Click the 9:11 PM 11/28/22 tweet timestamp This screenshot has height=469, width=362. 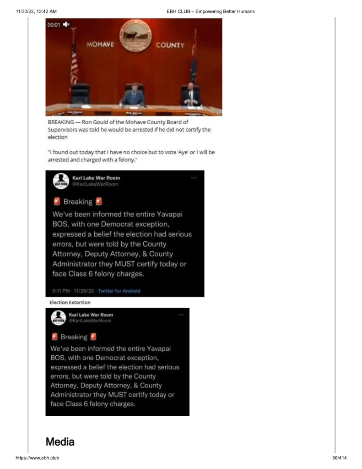pos(73,291)
